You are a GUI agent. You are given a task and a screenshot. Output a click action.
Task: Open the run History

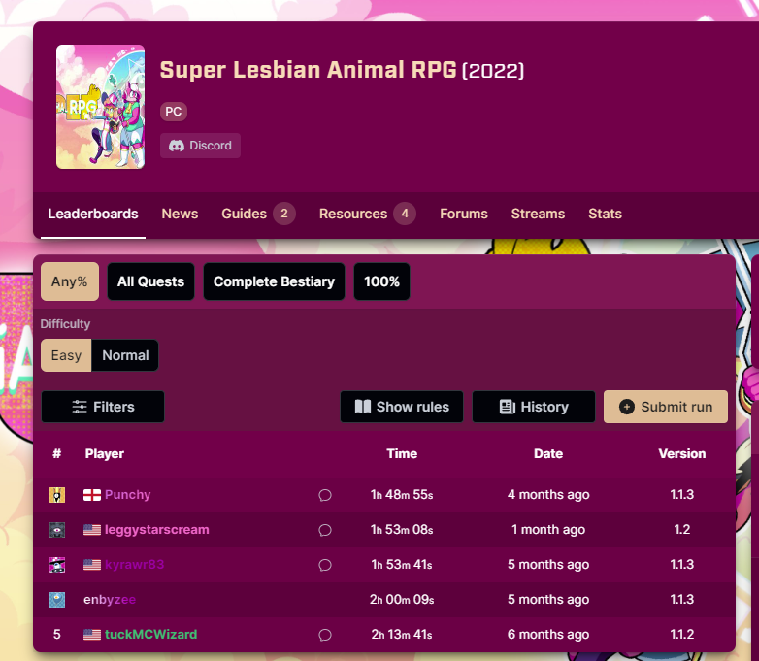534,407
